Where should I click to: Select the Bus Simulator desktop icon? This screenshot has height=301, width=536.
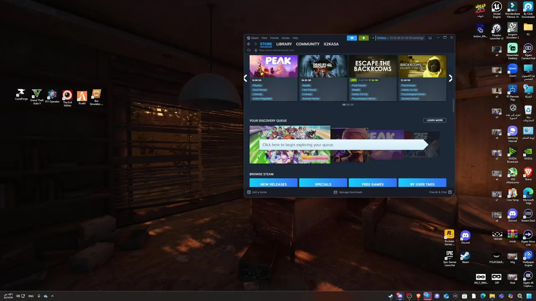coord(96,97)
